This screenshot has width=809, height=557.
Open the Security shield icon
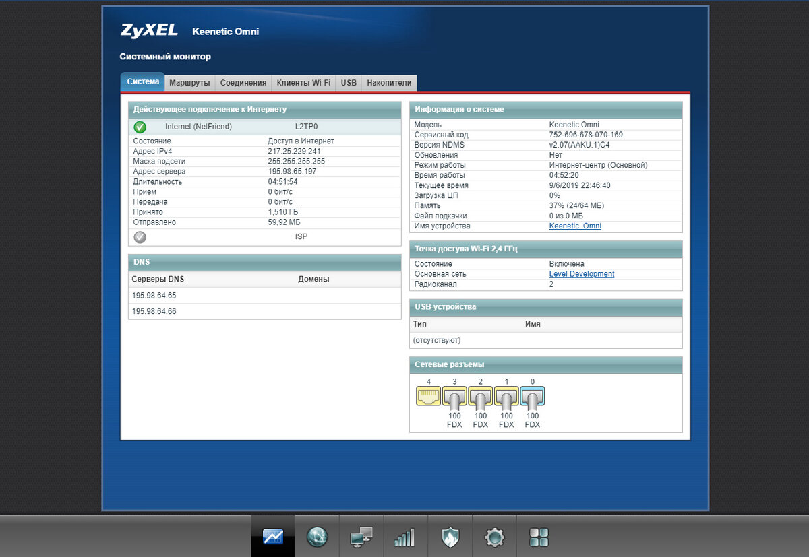450,537
